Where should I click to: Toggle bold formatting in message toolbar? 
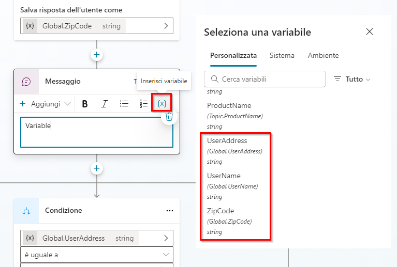(x=85, y=104)
